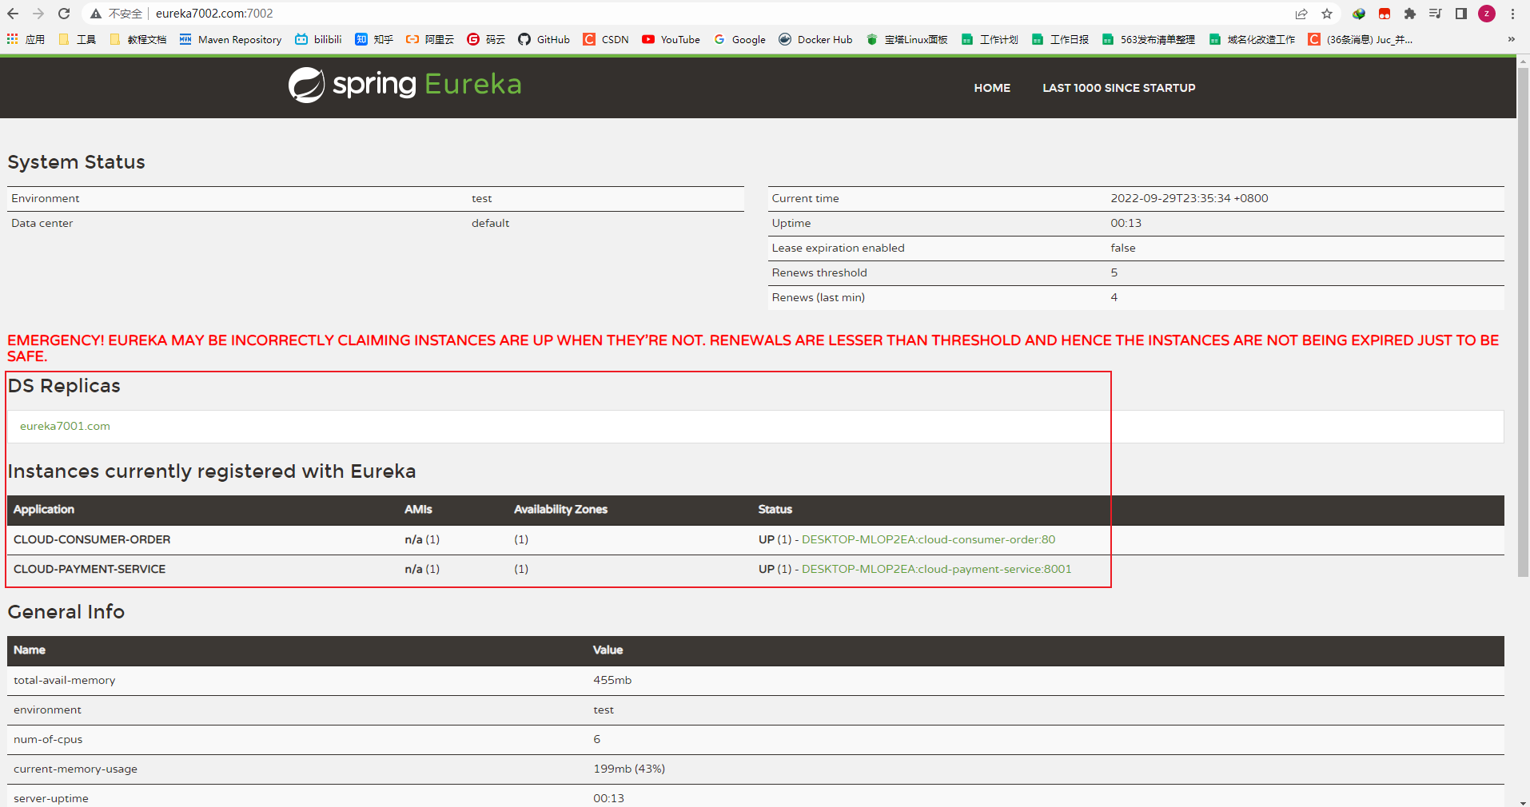
Task: Open the 阿里云 bookmark
Action: [430, 39]
